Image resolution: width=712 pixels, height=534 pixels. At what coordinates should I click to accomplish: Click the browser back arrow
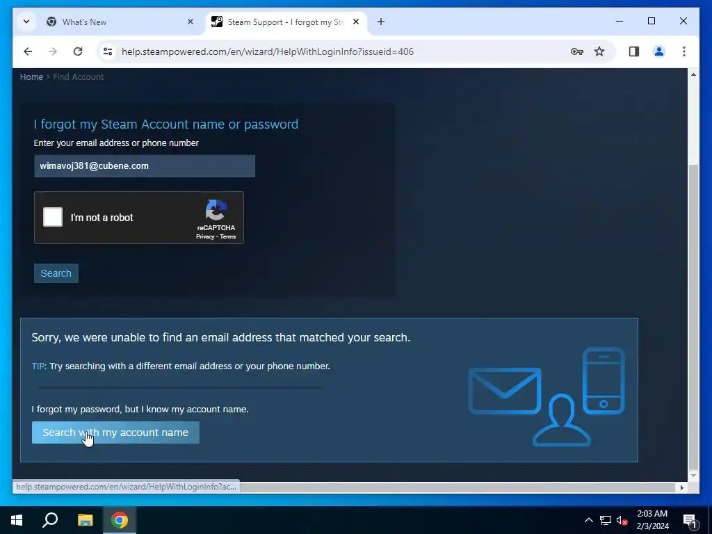(x=28, y=51)
